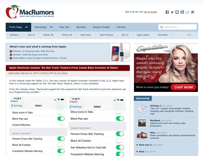The width and height of the screenshot is (204, 156).
Task: Click red arrow bullet beside AirPower article
Action: tap(11, 51)
